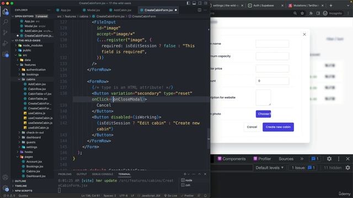The height and width of the screenshot is (198, 353).
Task: Click Cancel button in cabin form
Action: (252, 127)
